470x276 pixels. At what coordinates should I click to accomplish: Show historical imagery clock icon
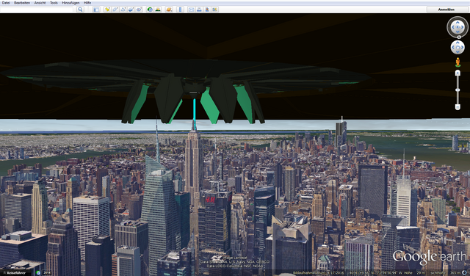pos(150,10)
